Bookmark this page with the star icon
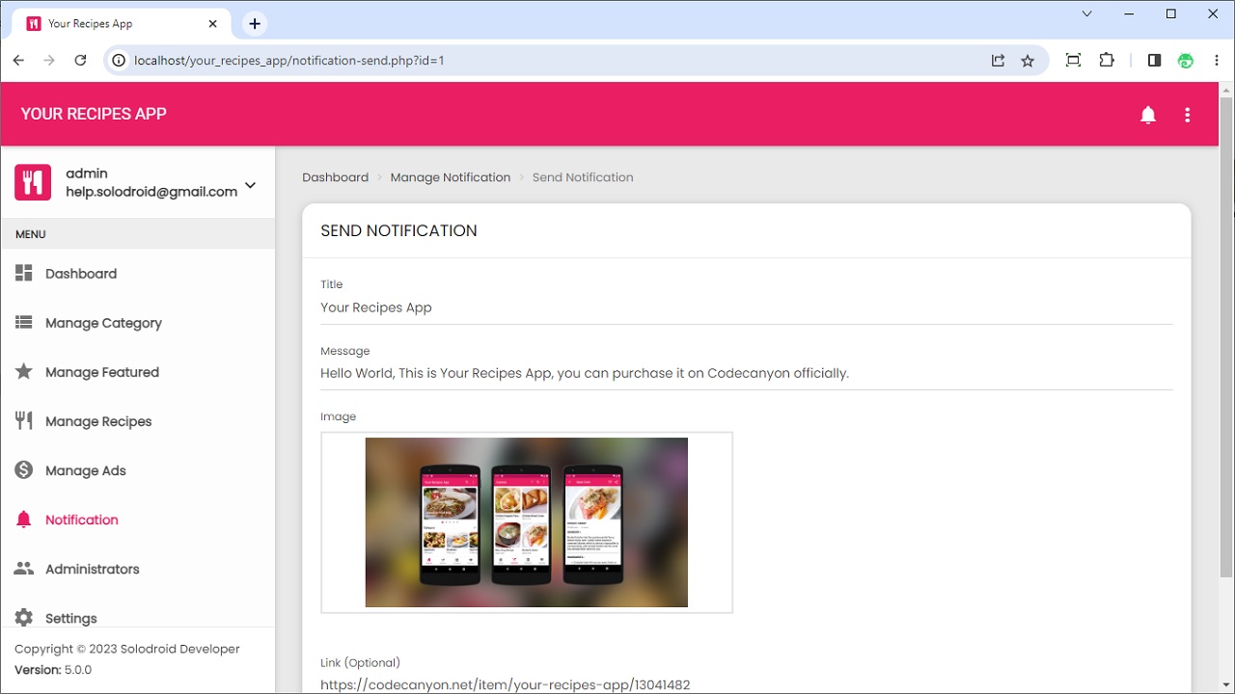This screenshot has height=694, width=1235. tap(1028, 60)
